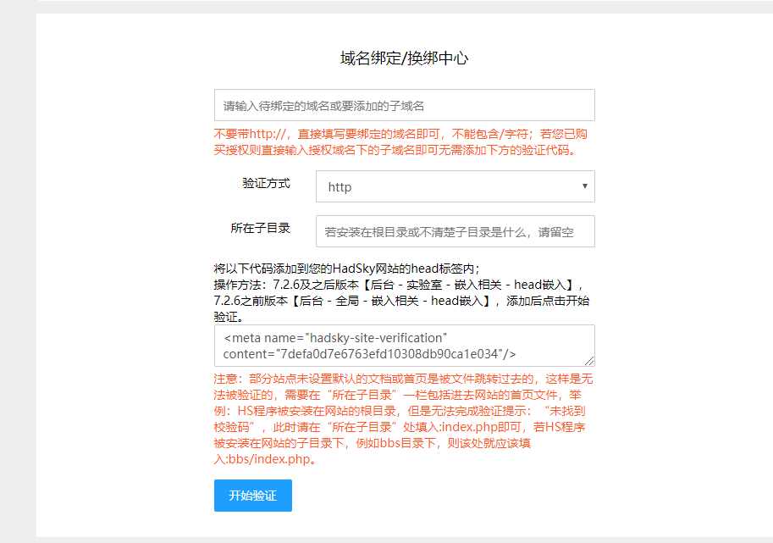
Task: Click the content hash line in code box
Action: pyautogui.click(x=369, y=353)
